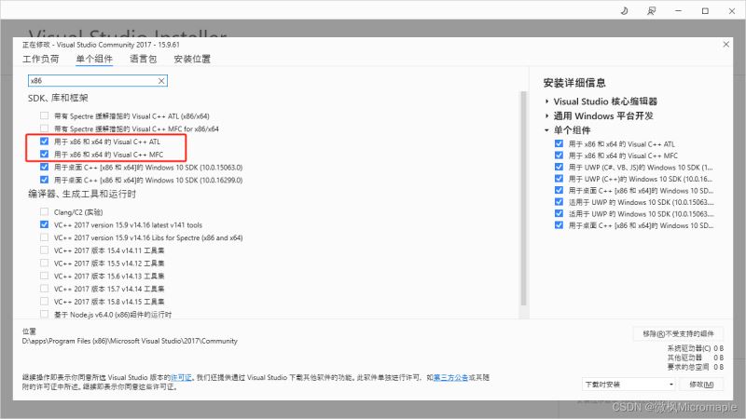746x419 pixels.
Task: Click the Modify button
Action: [x=702, y=384]
